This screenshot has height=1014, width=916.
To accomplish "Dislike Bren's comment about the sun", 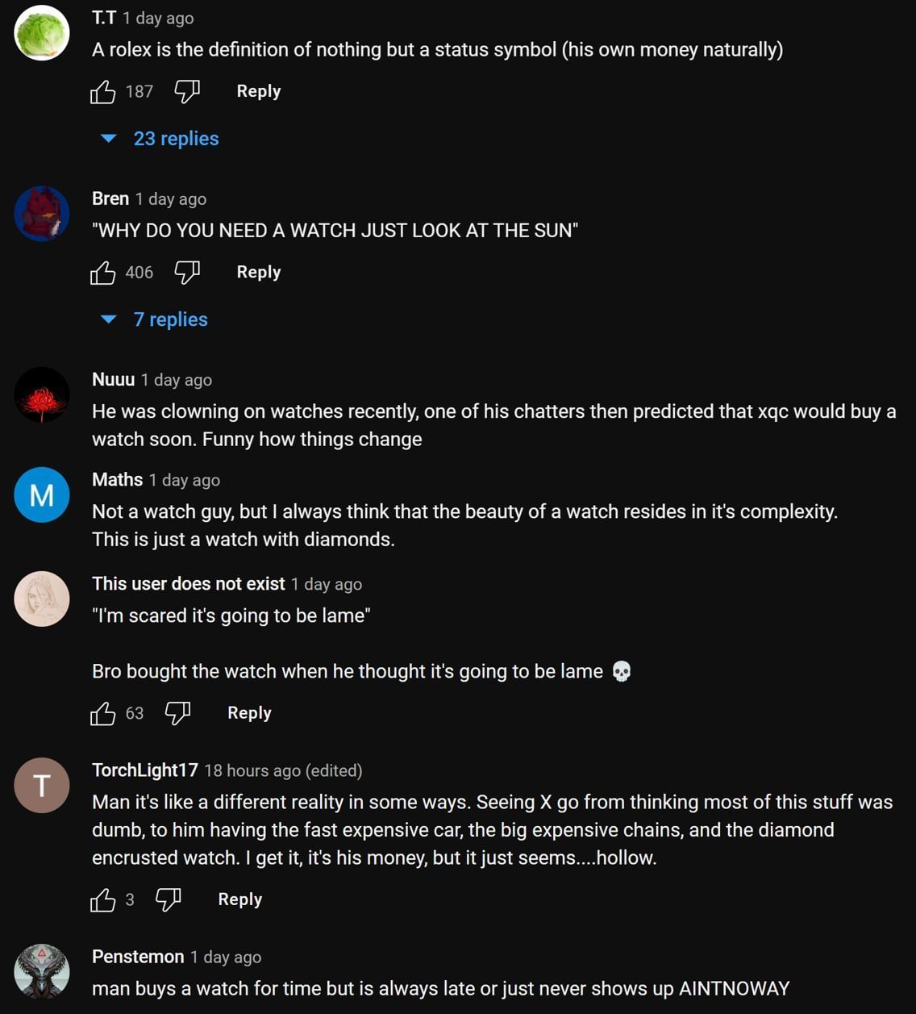I will 187,273.
